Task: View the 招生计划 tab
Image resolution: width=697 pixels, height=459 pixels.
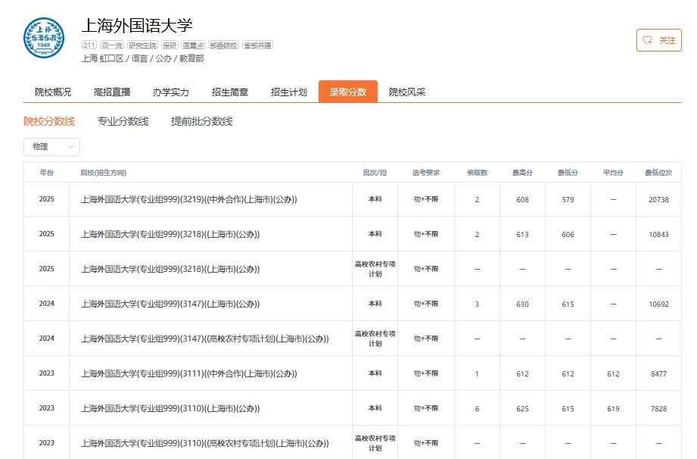Action: click(x=289, y=92)
